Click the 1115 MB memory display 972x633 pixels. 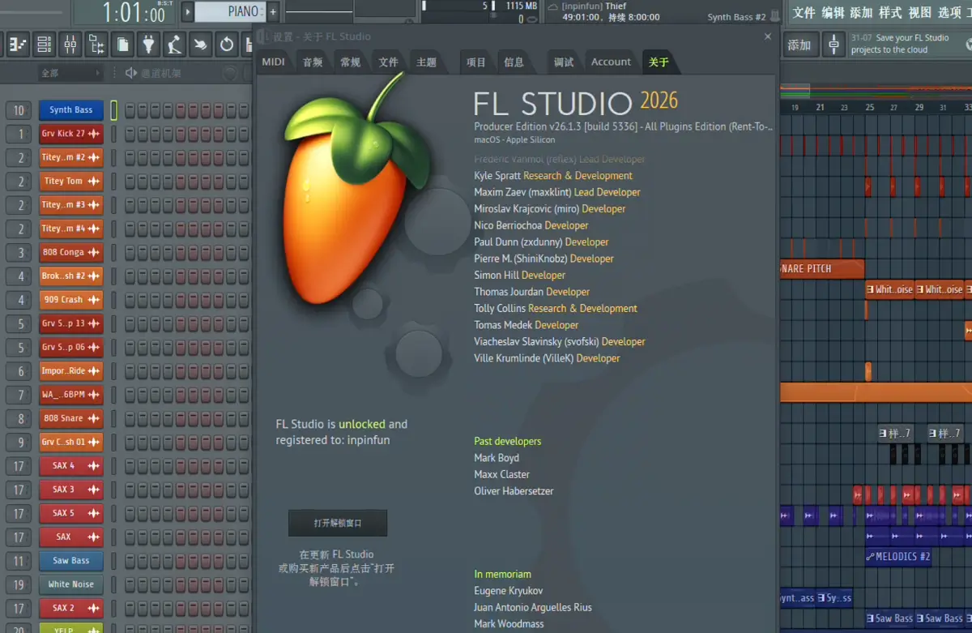(521, 6)
